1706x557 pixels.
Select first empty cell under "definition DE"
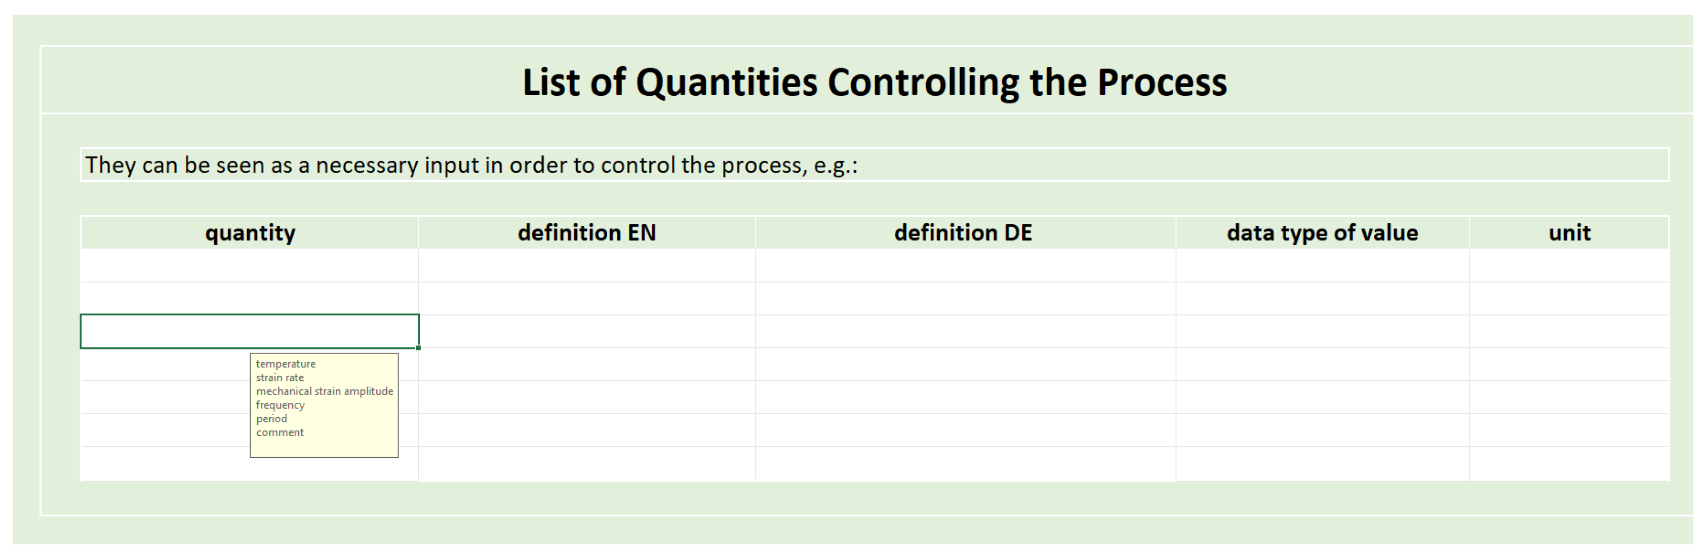pyautogui.click(x=965, y=265)
